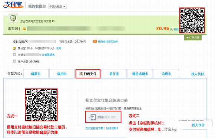Check the 余额宝 checkbox

tap(14, 54)
